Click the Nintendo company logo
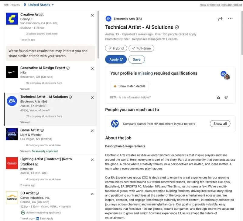This screenshot has height=221, width=243. tap(12, 163)
